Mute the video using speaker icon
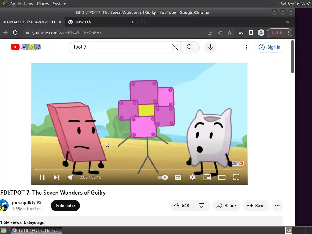The height and width of the screenshot is (234, 312). click(x=70, y=177)
